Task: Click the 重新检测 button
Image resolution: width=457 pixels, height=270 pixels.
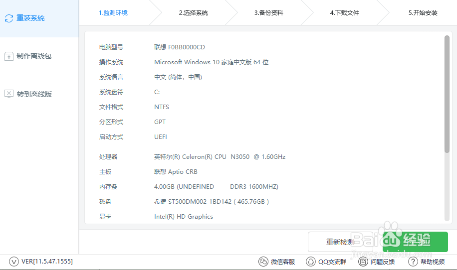Action: click(x=340, y=242)
